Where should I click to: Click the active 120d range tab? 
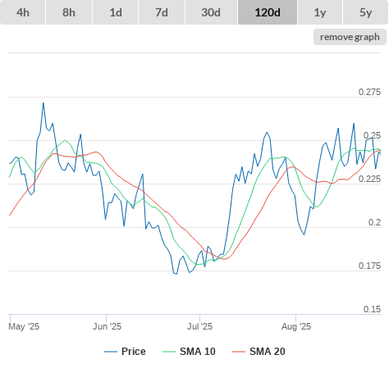point(268,12)
